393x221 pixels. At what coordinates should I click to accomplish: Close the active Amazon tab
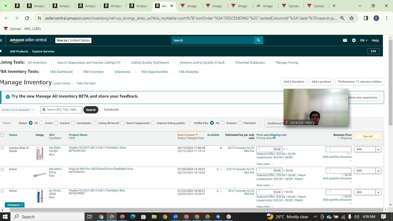click(172, 6)
